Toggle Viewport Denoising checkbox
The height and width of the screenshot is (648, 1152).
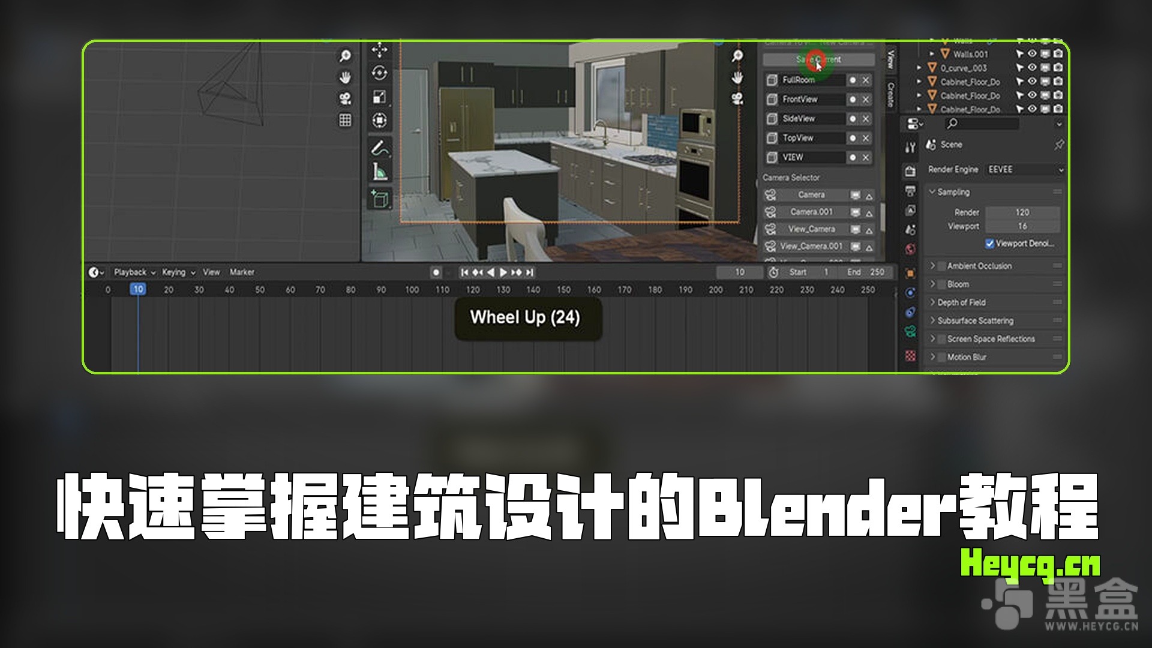[x=989, y=244]
